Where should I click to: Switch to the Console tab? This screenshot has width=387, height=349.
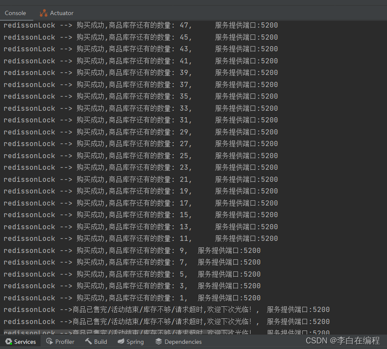[x=15, y=13]
